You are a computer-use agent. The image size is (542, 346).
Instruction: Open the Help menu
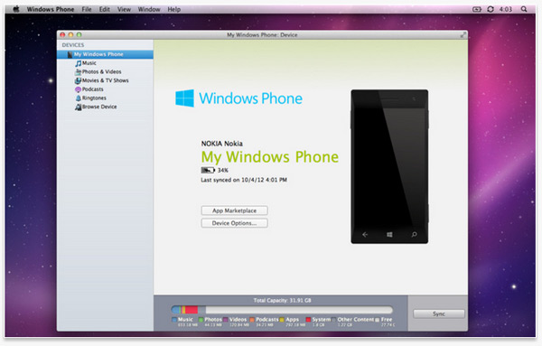click(173, 9)
